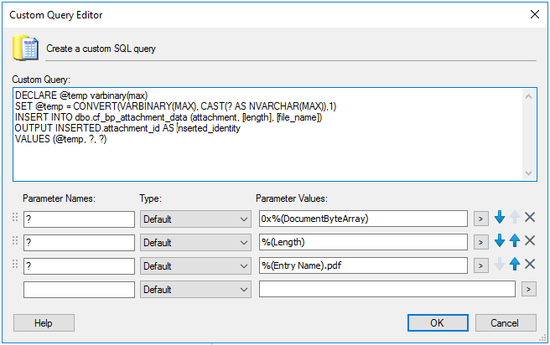Grab drag handle of first parameter row

coord(15,218)
